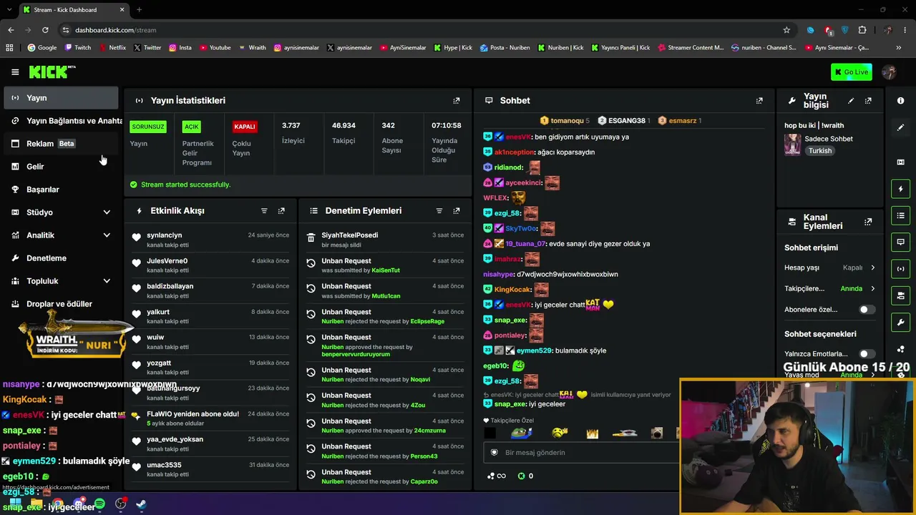Open Gelir in the sidebar
This screenshot has height=515, width=916.
tap(61, 167)
